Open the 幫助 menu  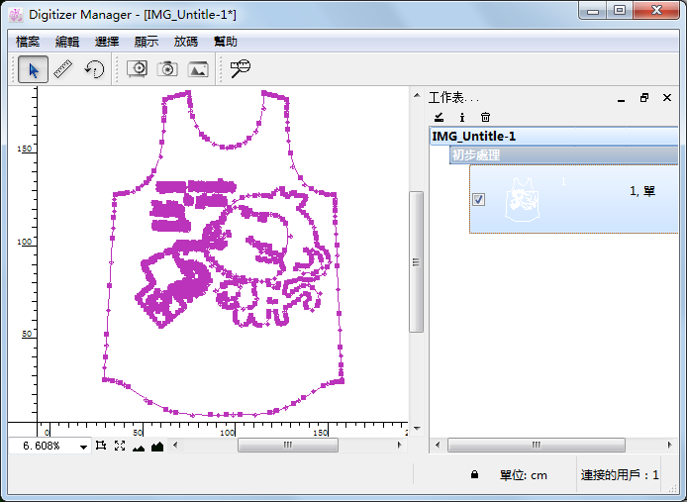click(225, 42)
